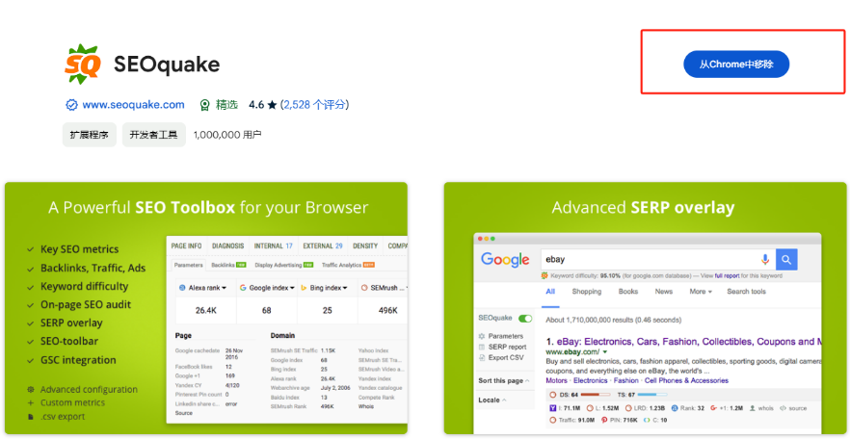The image size is (850, 439).
Task: Switch to the EXTERNAL 29 tab
Action: coord(323,245)
